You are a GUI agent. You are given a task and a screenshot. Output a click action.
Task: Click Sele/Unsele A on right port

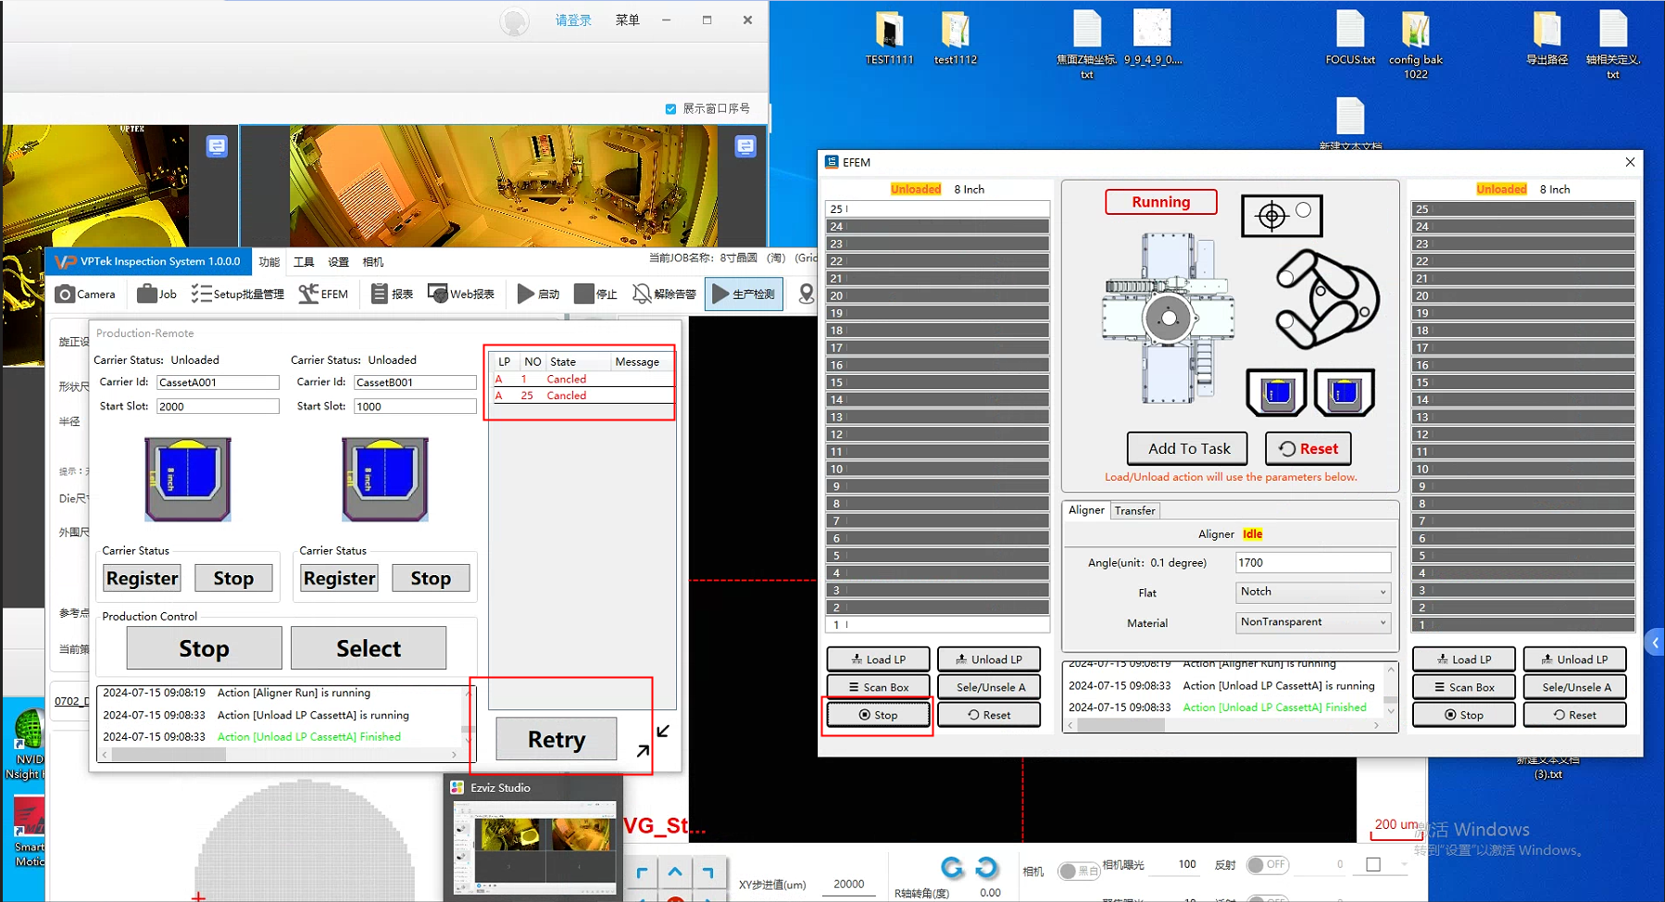(1574, 687)
